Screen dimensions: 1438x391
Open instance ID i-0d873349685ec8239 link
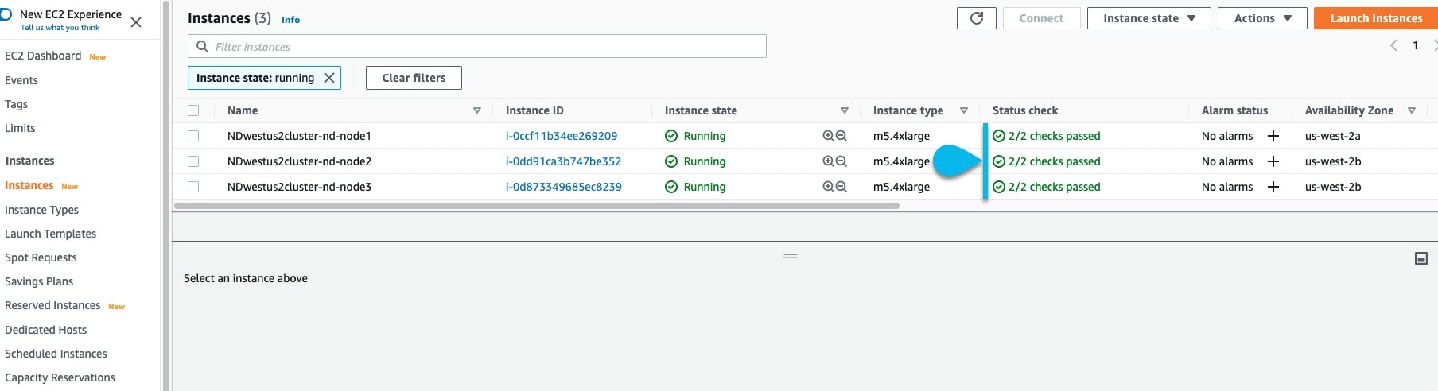click(564, 187)
